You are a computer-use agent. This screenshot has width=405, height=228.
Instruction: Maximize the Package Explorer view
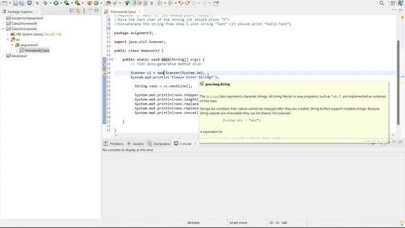(96, 11)
